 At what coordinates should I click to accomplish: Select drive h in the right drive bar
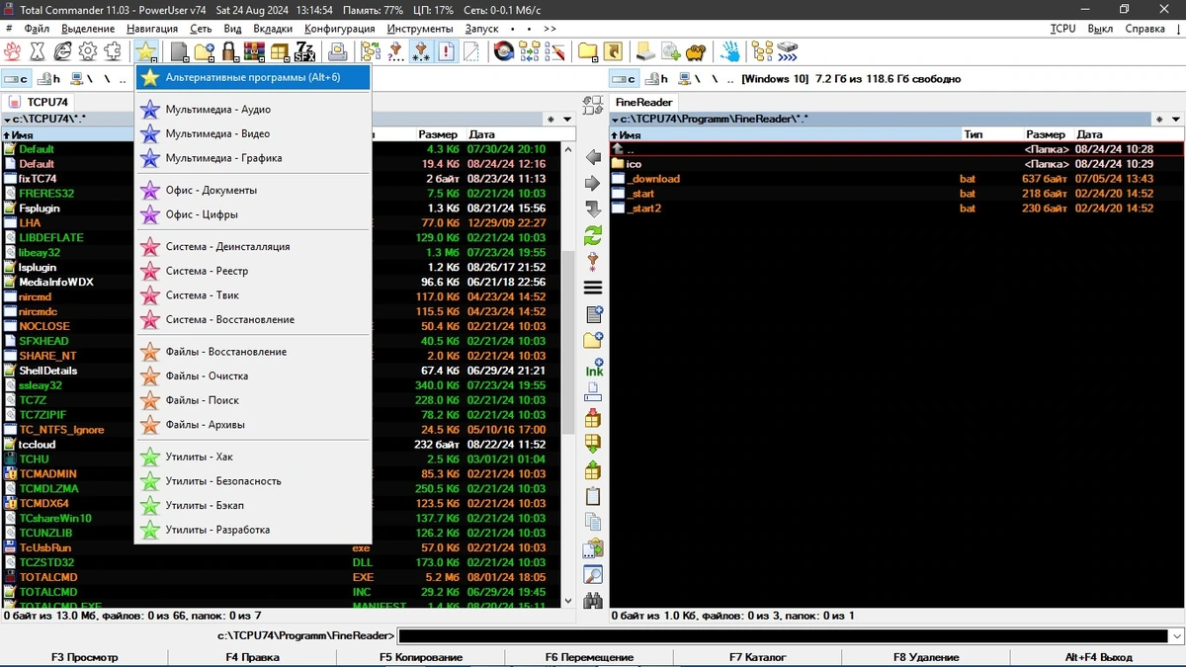[656, 78]
